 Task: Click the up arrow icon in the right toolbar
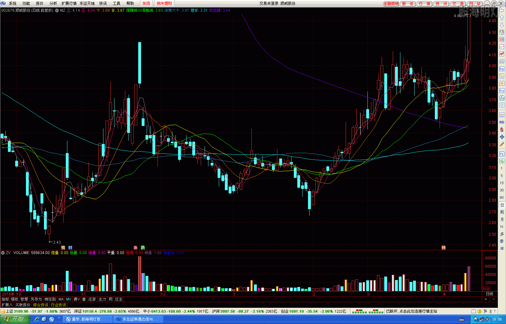click(x=502, y=17)
